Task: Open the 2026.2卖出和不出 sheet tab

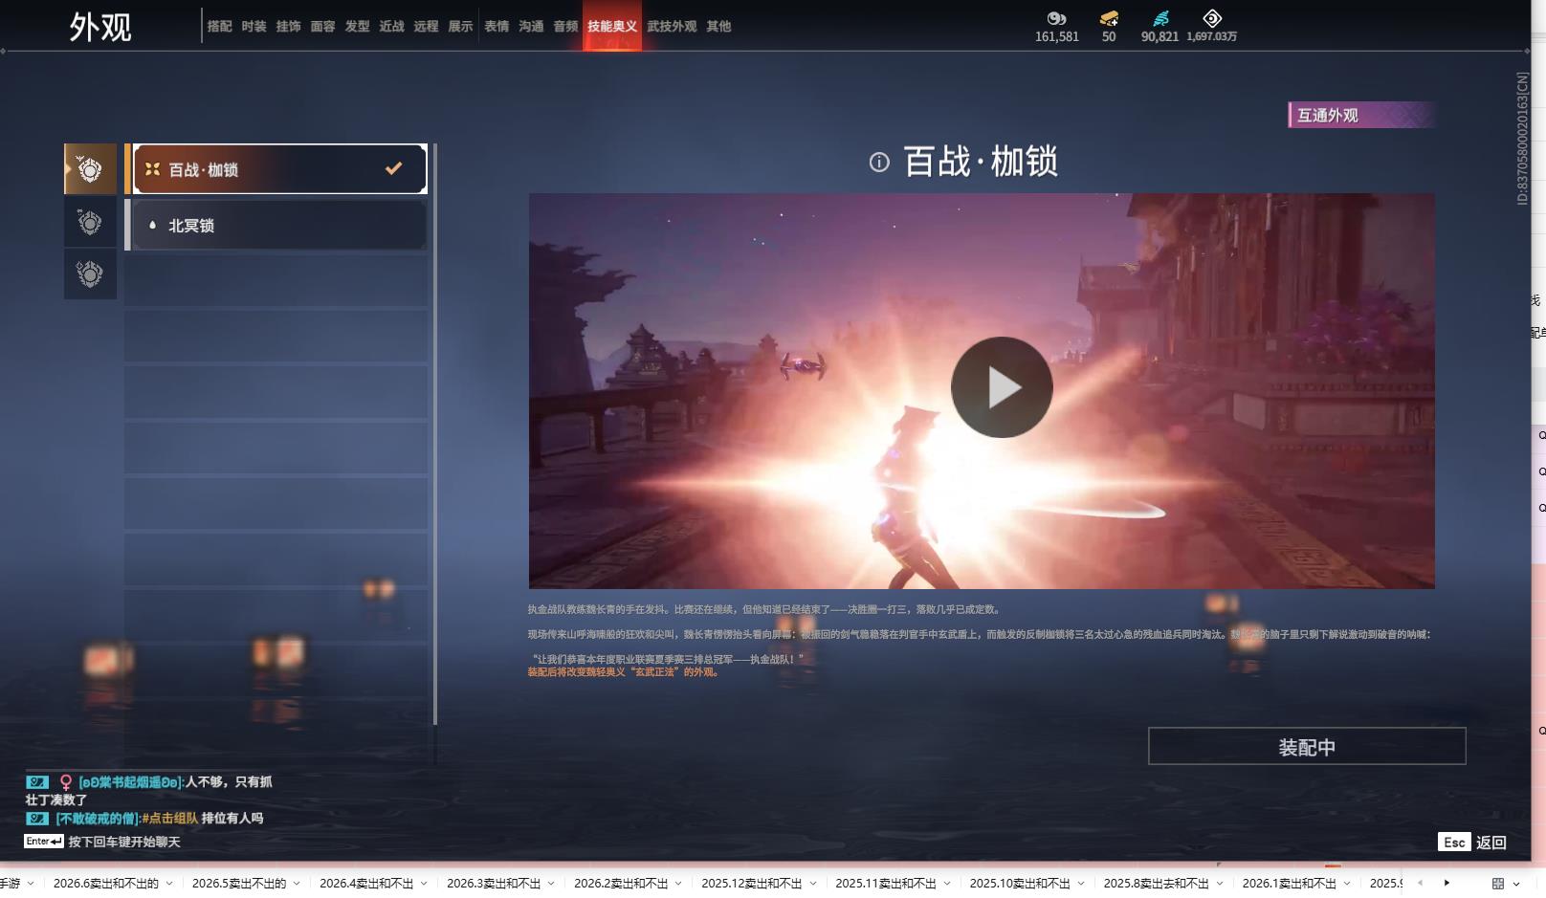Action: pyautogui.click(x=621, y=883)
